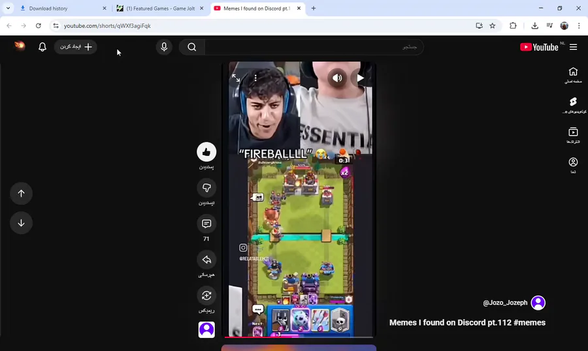Click the Create button with plus icon
Viewport: 588px width, 351px height.
[76, 47]
